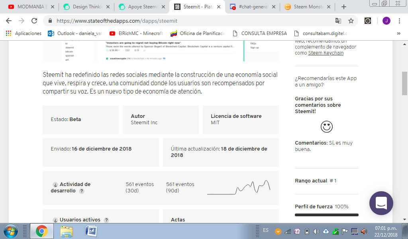Click the icon before Actividad de desarrollo
The height and width of the screenshot is (239, 408).
coord(55,185)
